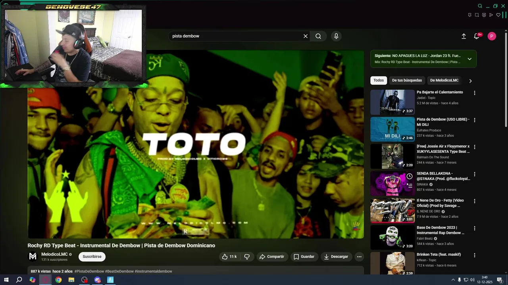Open the Il Nene De Oro Fetty title
Image resolution: width=508 pixels, height=285 pixels.
(440, 203)
